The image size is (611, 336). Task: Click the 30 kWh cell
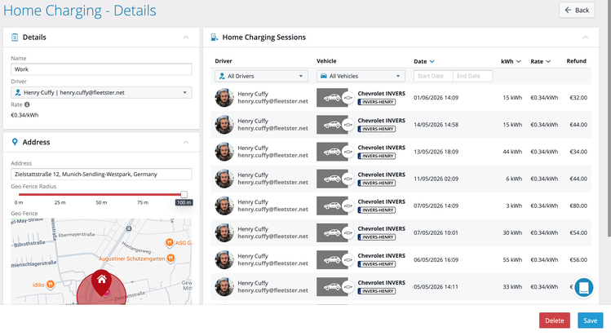coord(512,232)
